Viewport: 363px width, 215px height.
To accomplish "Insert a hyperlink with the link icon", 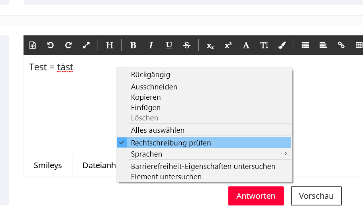I will (x=341, y=45).
